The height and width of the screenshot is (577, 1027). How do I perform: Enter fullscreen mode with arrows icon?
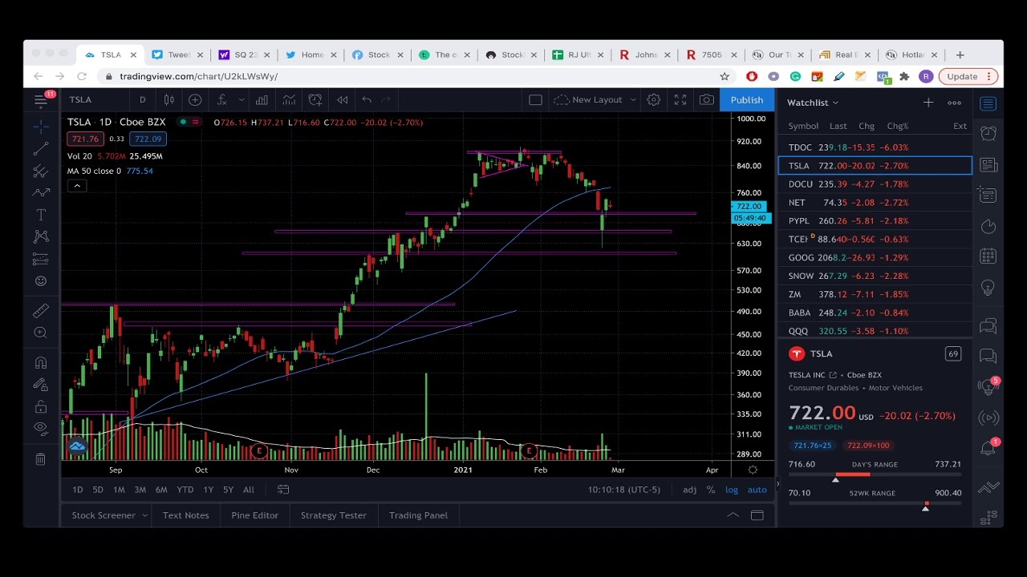(680, 99)
